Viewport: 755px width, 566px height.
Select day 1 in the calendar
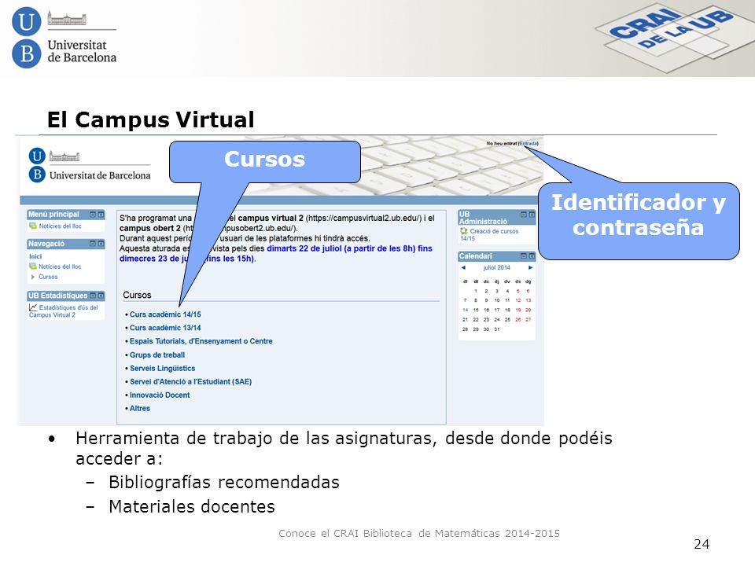(x=476, y=291)
